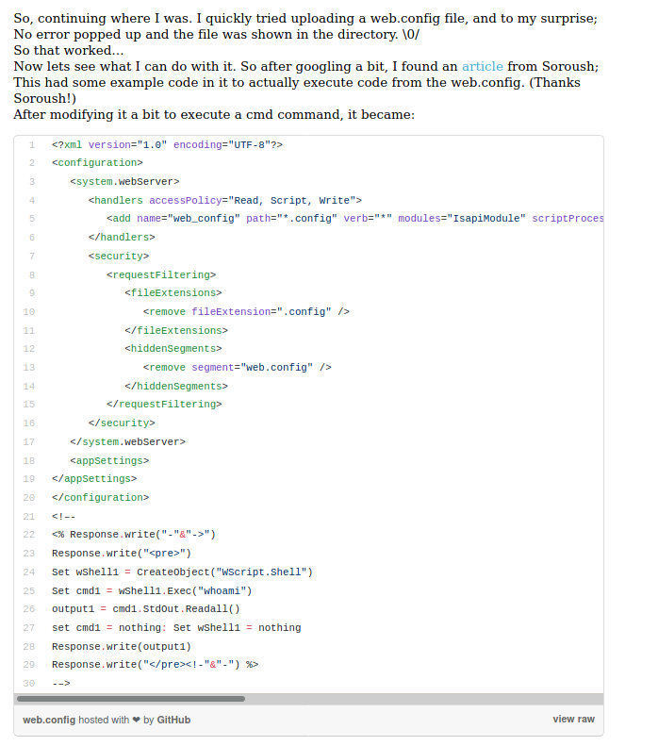Click the remove segment 'web.config' line
This screenshot has width=658, height=746.
238,367
